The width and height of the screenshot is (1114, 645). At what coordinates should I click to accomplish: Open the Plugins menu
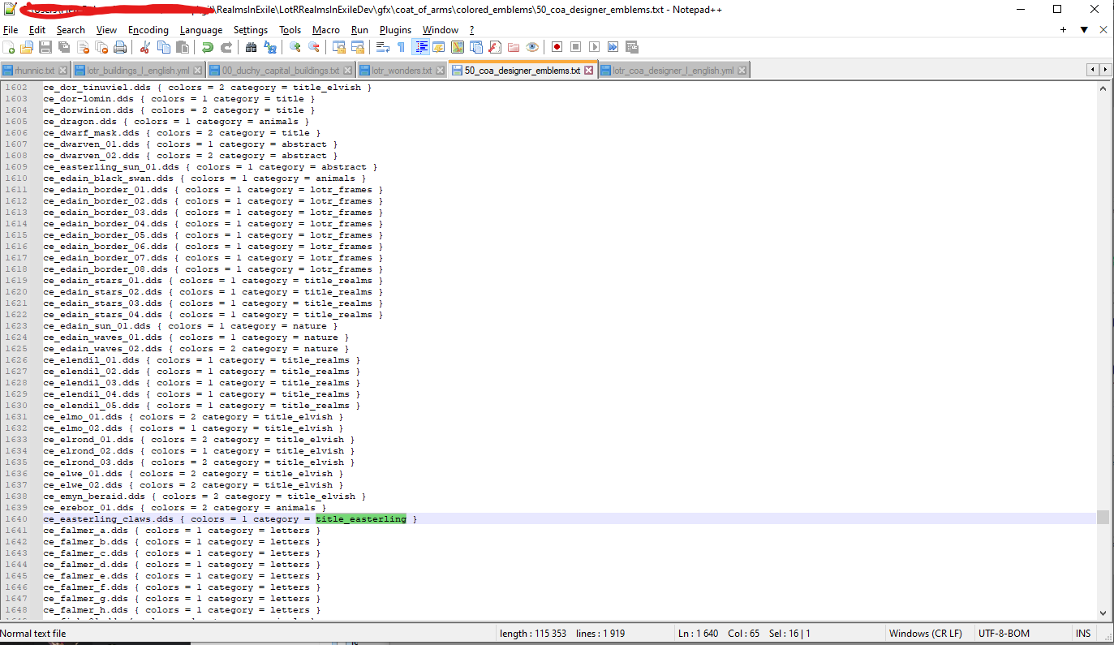(x=395, y=29)
